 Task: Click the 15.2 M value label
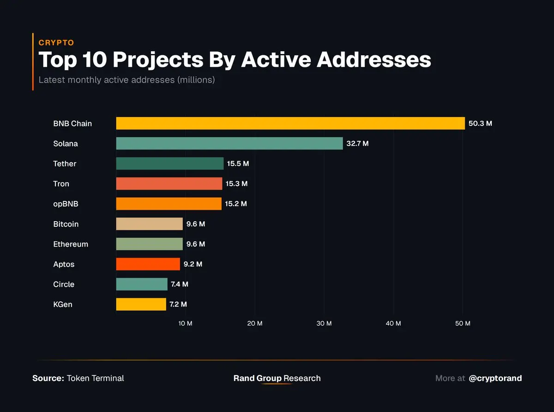[x=236, y=204]
